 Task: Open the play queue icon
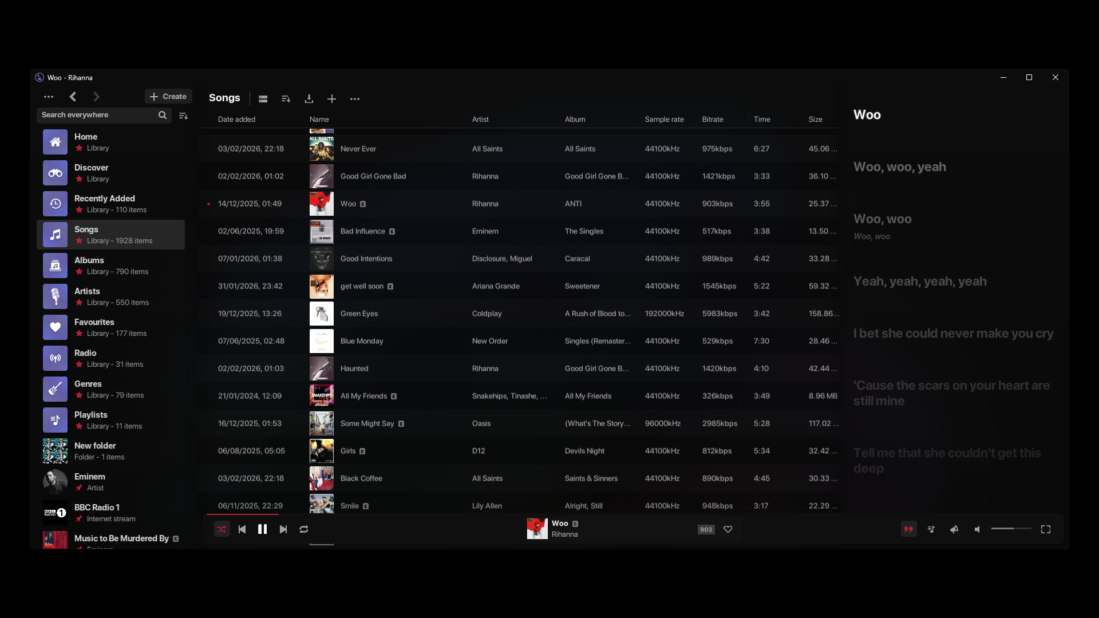(x=931, y=529)
